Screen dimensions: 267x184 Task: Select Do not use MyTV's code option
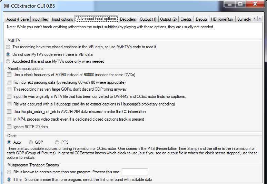tap(49, 54)
